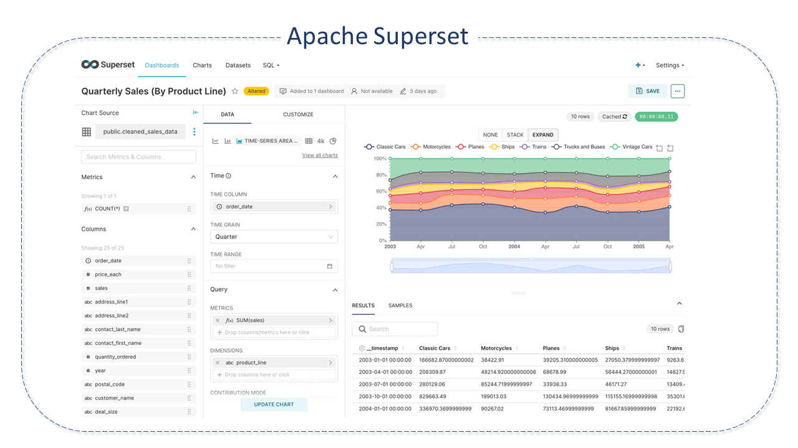Select the 4k big number chart type
Image resolution: width=798 pixels, height=448 pixels.
pos(321,141)
